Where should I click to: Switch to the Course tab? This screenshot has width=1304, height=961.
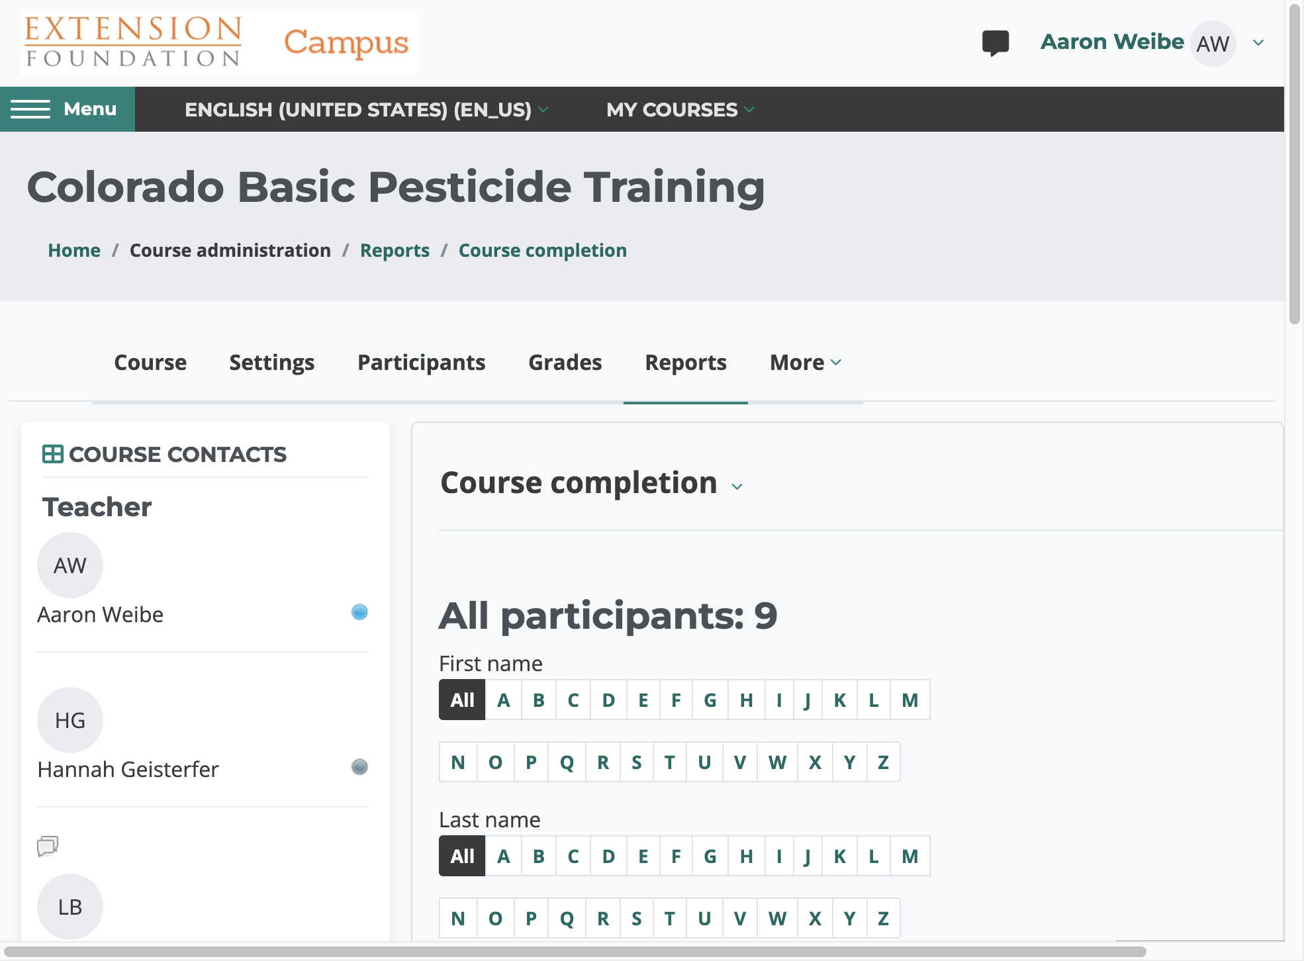[150, 363]
